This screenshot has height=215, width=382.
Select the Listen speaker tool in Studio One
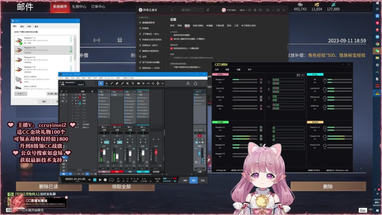(138, 83)
